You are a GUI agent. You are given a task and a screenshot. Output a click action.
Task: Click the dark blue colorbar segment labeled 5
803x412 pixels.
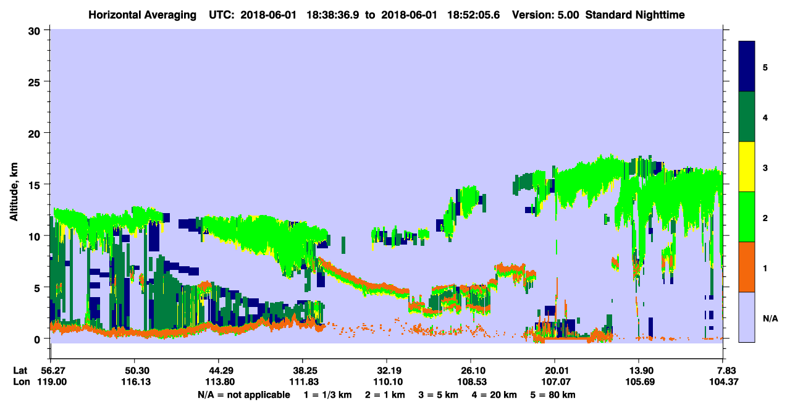pos(747,67)
